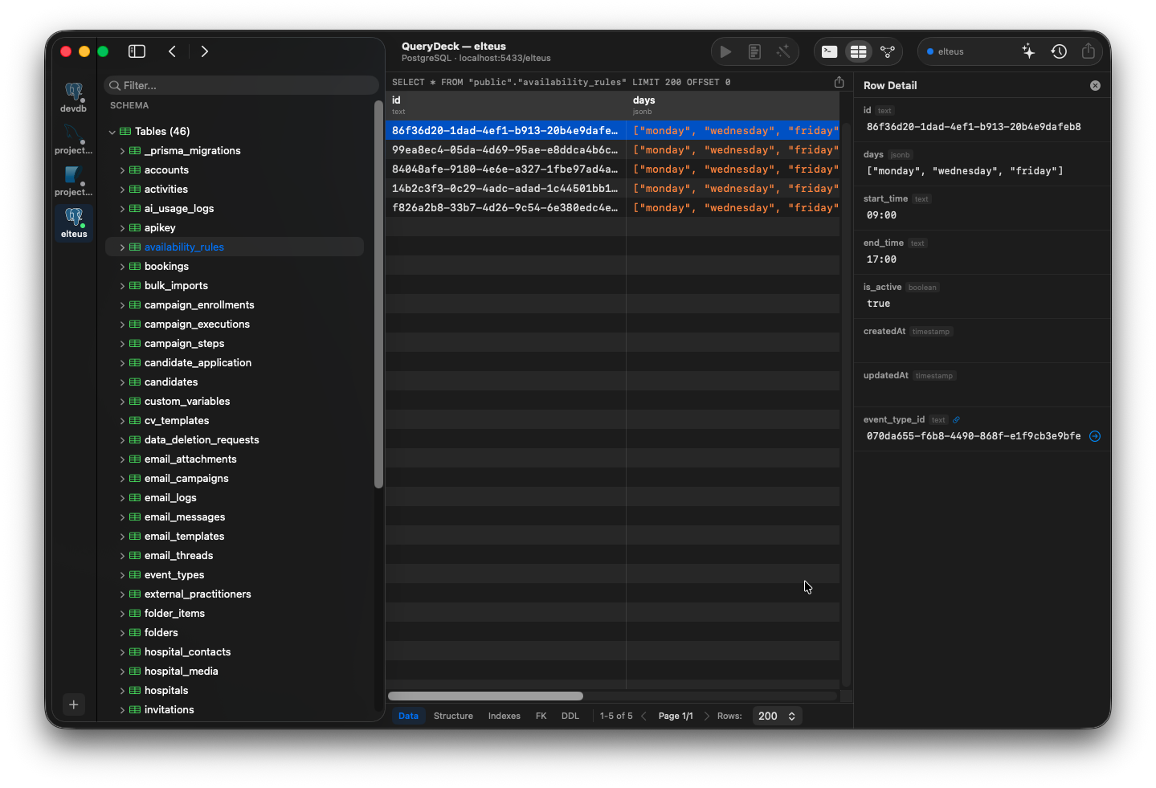This screenshot has height=788, width=1156.
Task: Add a new connection with plus button
Action: (x=73, y=704)
